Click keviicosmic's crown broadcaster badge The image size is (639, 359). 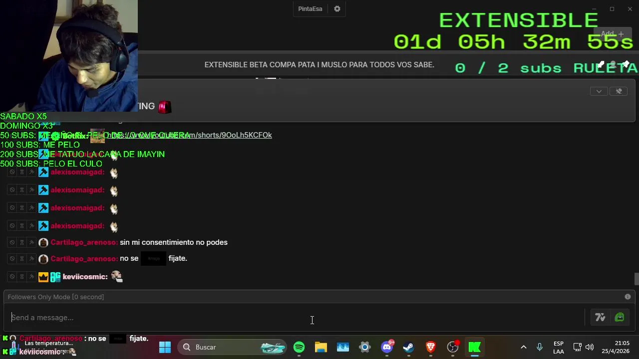(x=43, y=277)
